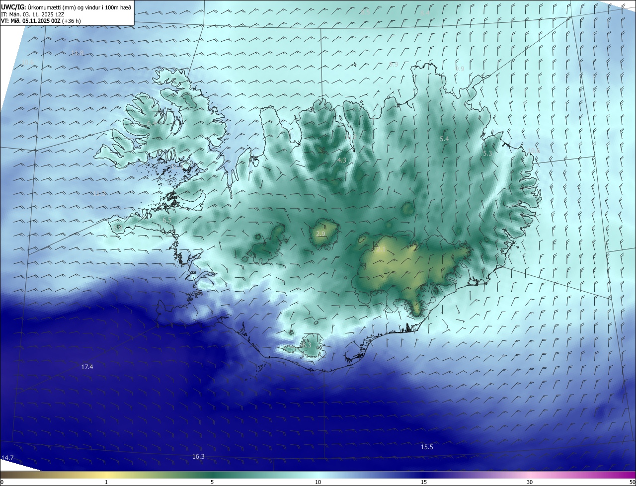Click the 11.3 value off the west coast
Screen dimensions: 636x486
99,194
